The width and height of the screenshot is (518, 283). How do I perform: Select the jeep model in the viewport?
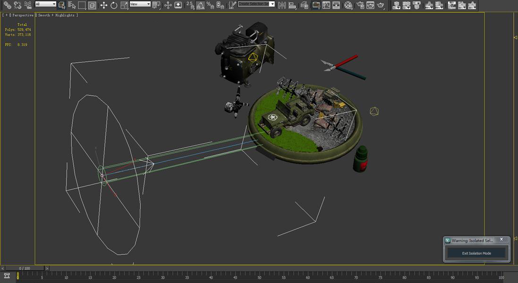coord(285,116)
